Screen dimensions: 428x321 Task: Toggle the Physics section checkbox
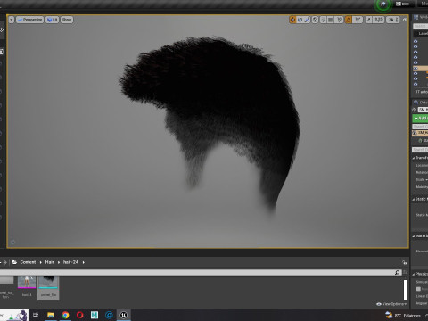pos(418,289)
